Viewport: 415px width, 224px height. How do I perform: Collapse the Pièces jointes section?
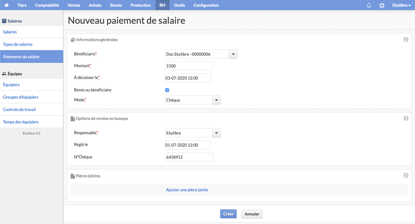point(406,175)
